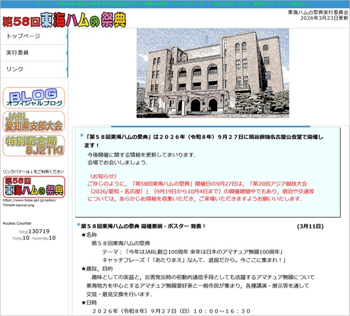Open the JARL愛知県支部大会 banner

click(34, 121)
